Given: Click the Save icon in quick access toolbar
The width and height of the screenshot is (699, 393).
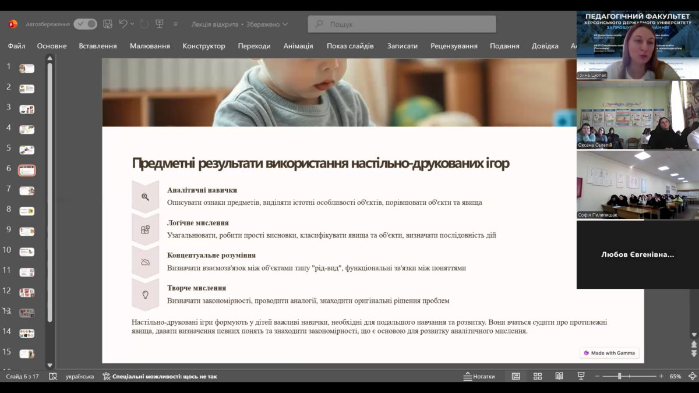Looking at the screenshot, I should tap(108, 24).
